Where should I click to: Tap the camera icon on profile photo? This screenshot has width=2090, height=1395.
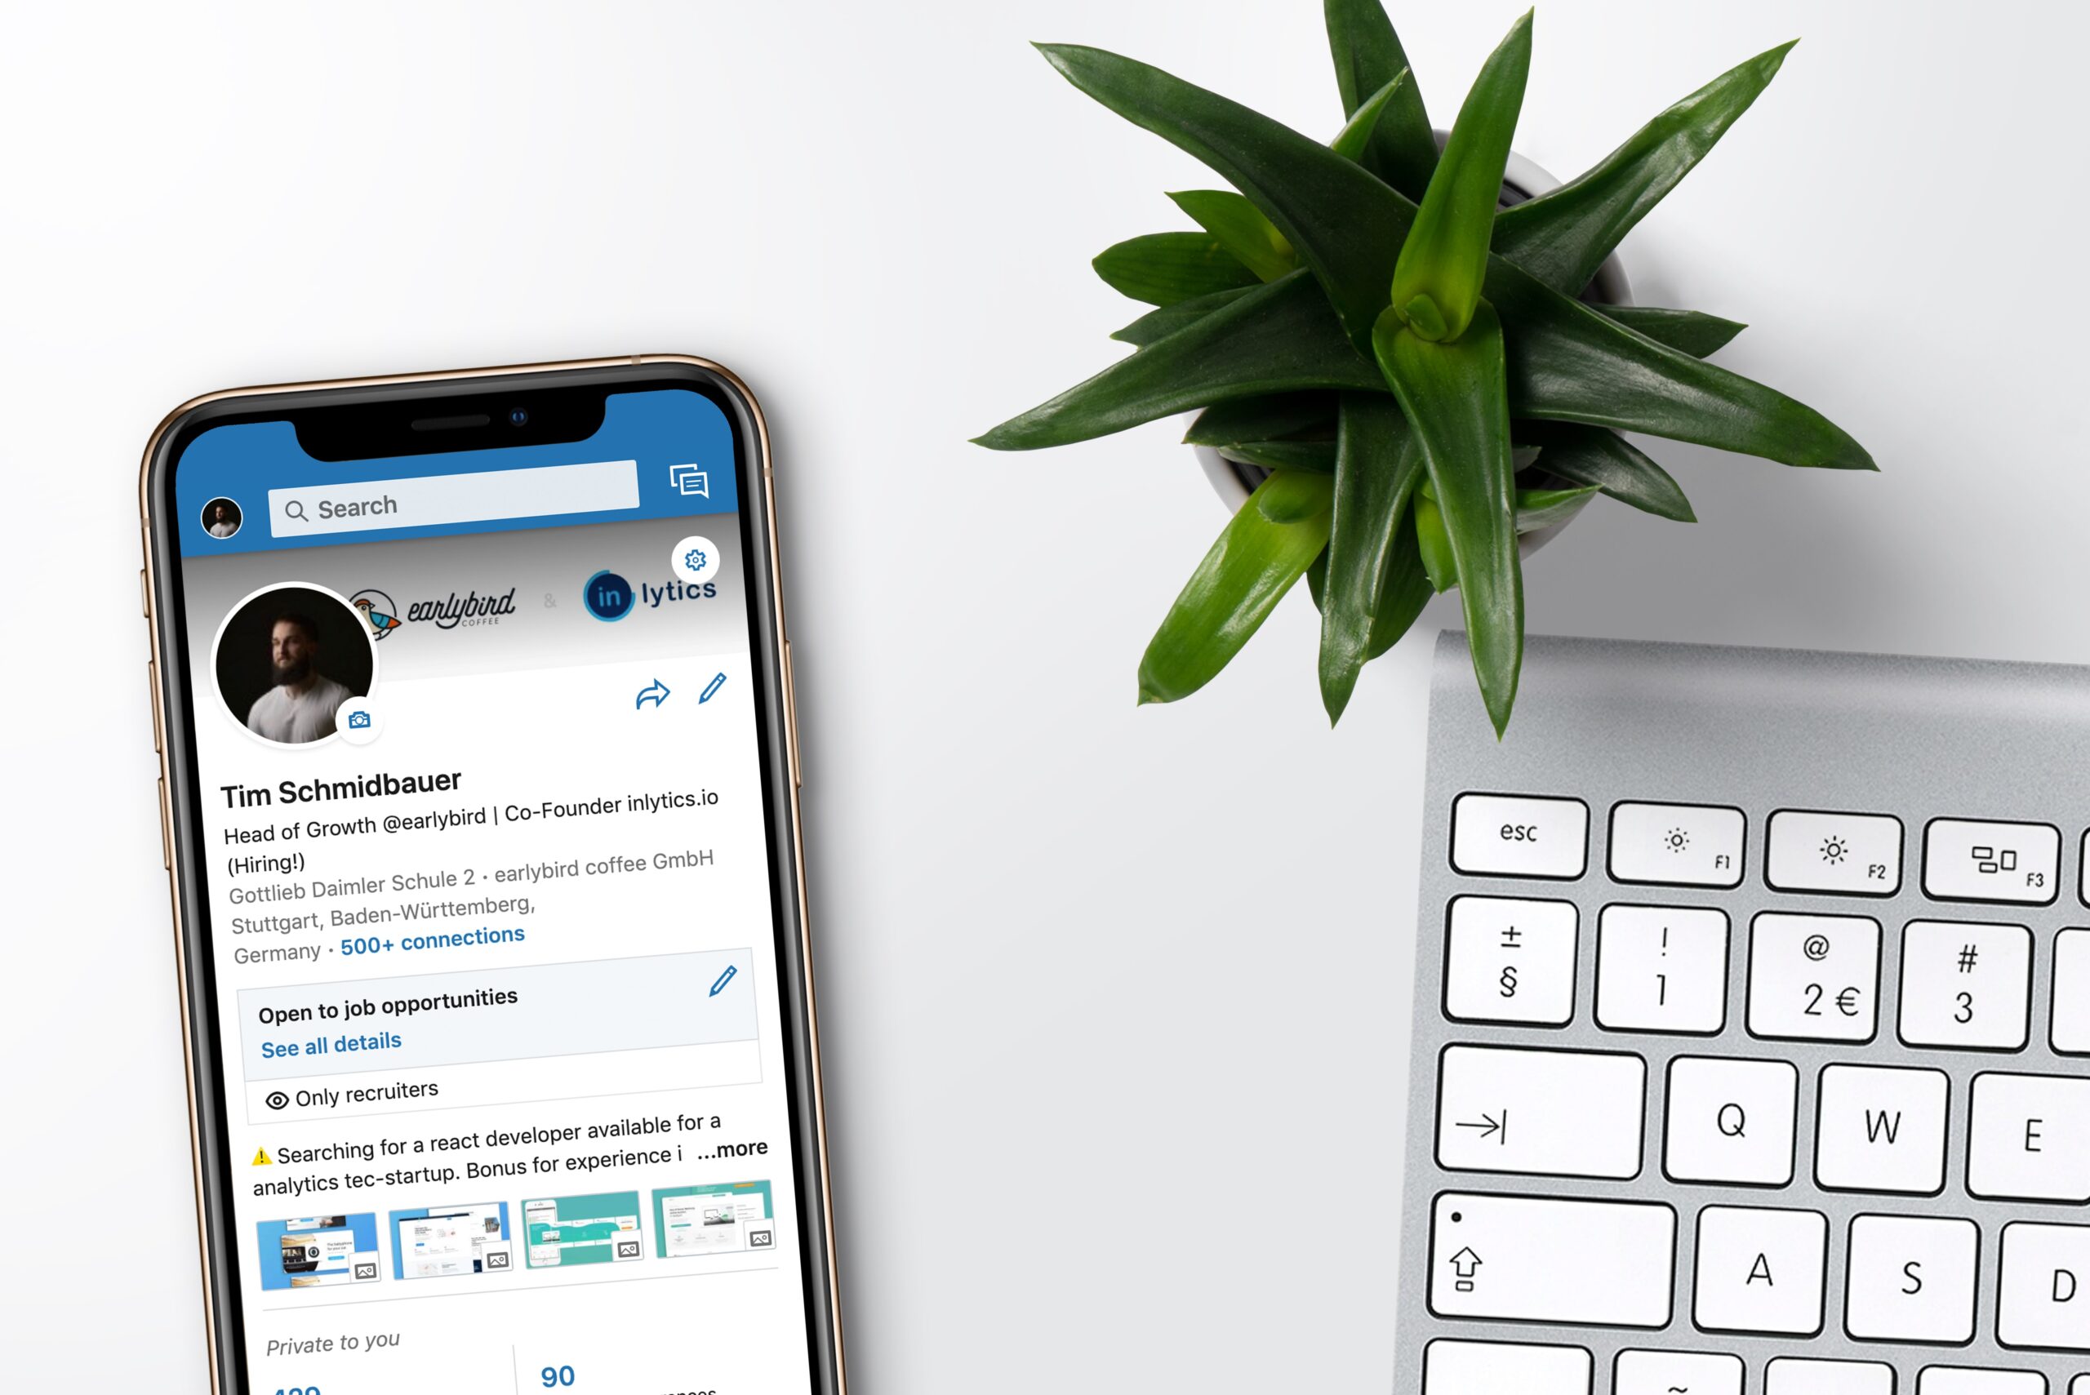(355, 719)
